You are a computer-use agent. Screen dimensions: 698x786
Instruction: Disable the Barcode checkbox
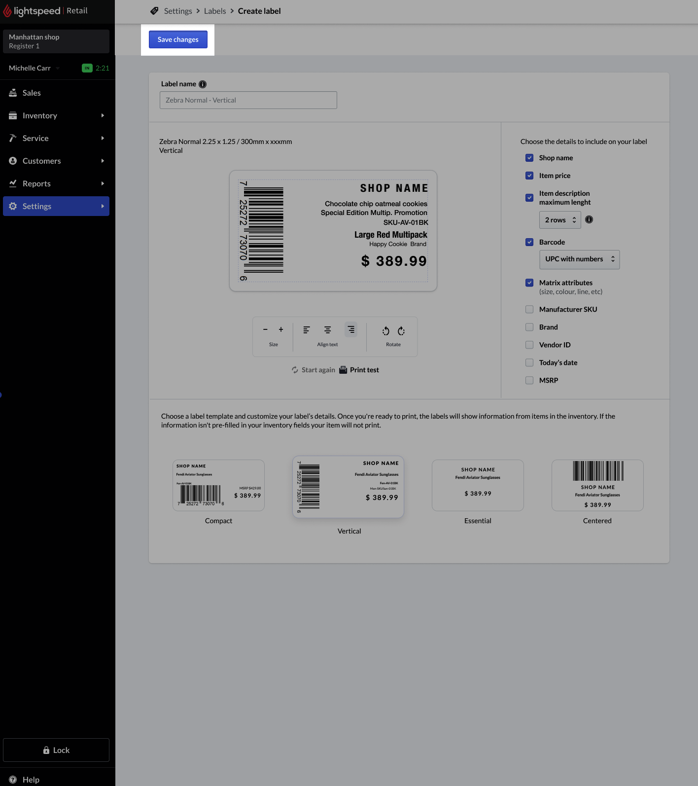[529, 242]
